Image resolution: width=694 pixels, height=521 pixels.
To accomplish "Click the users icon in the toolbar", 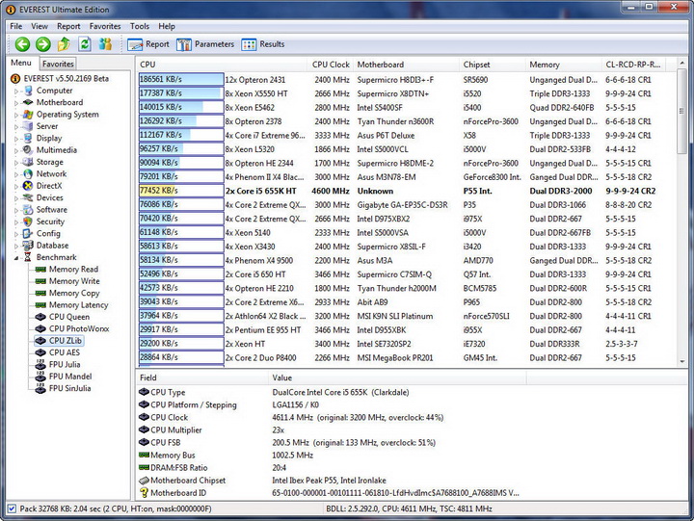I will [105, 44].
